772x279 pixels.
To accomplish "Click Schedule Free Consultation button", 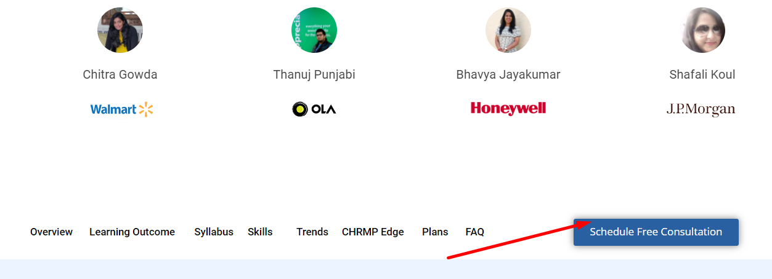I will pyautogui.click(x=656, y=232).
